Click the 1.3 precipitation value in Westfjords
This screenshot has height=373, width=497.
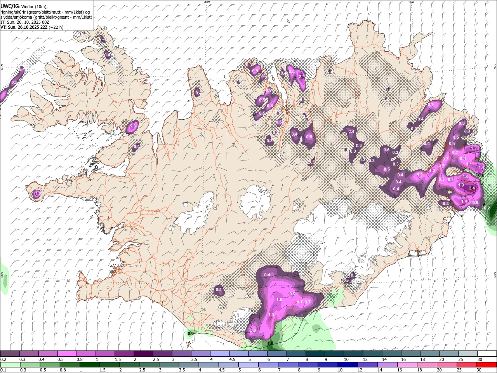pos(133,126)
